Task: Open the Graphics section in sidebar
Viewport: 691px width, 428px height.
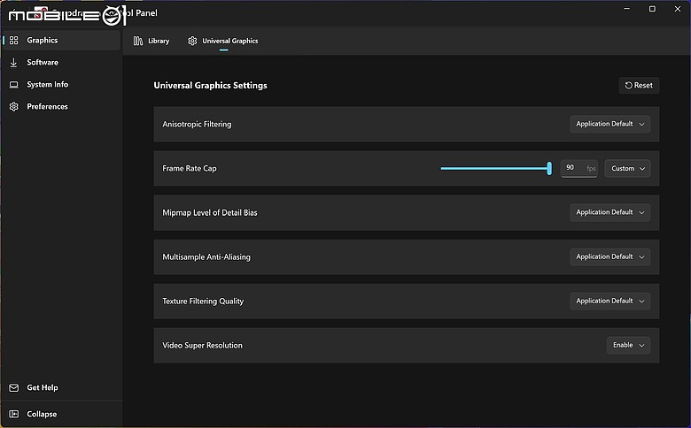Action: (61, 41)
